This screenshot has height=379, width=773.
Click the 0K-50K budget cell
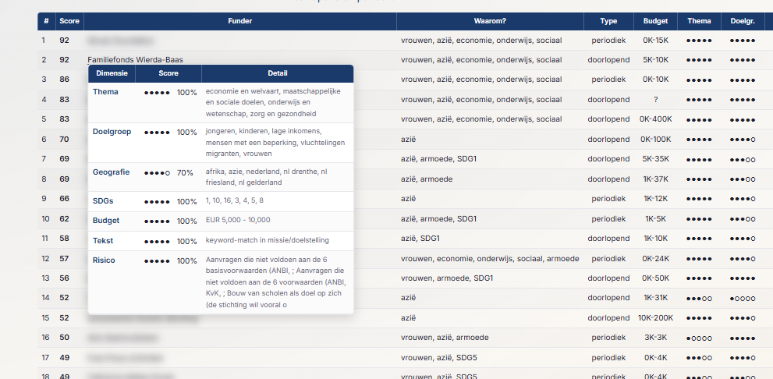[x=656, y=278]
